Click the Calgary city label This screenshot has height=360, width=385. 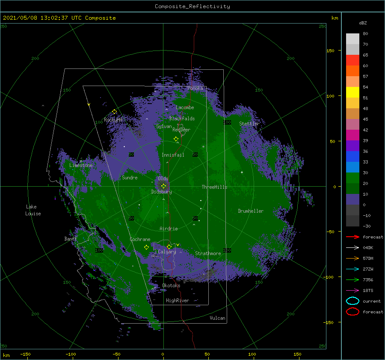[167, 252]
